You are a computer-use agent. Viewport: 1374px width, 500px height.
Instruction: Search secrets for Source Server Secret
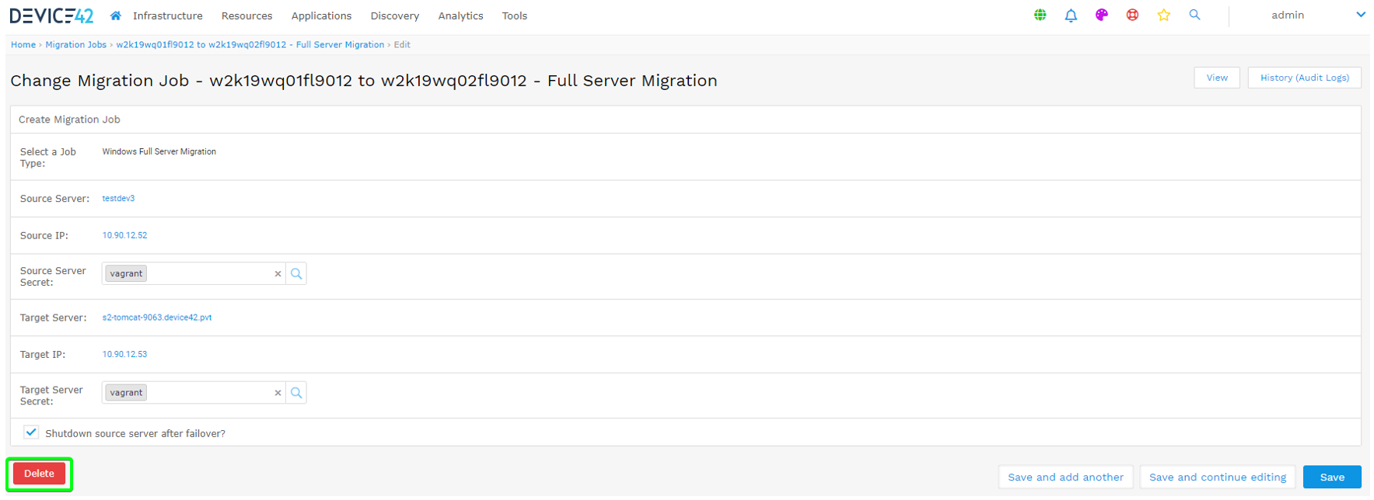coord(296,274)
